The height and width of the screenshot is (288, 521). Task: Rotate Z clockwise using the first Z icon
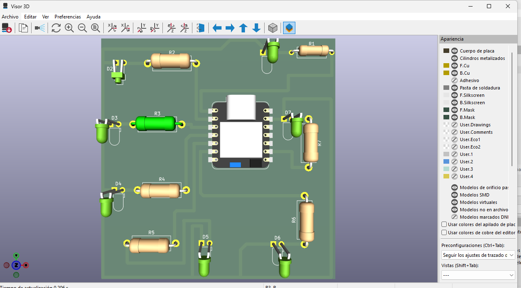point(171,28)
